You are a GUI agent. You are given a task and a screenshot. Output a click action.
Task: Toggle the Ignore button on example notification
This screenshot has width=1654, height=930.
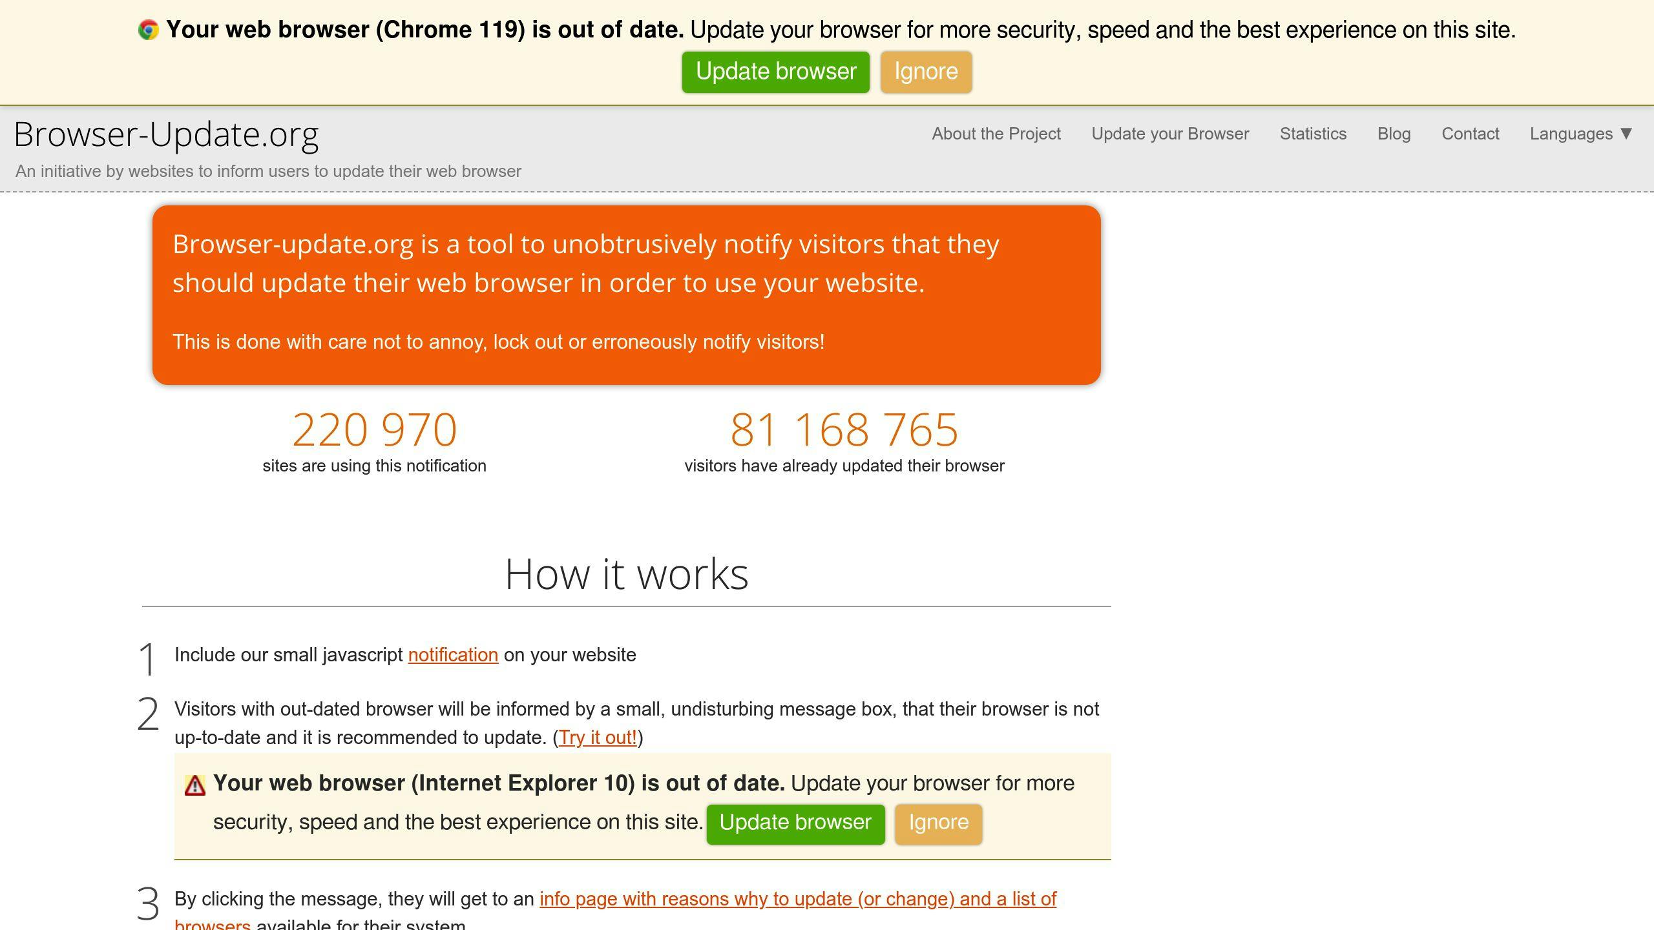(x=938, y=824)
